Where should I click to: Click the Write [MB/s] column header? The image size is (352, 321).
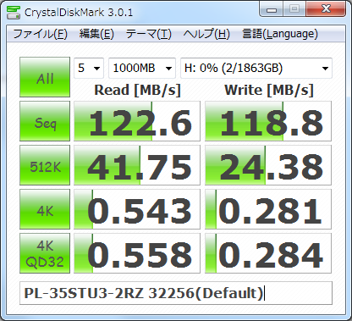[x=269, y=91]
